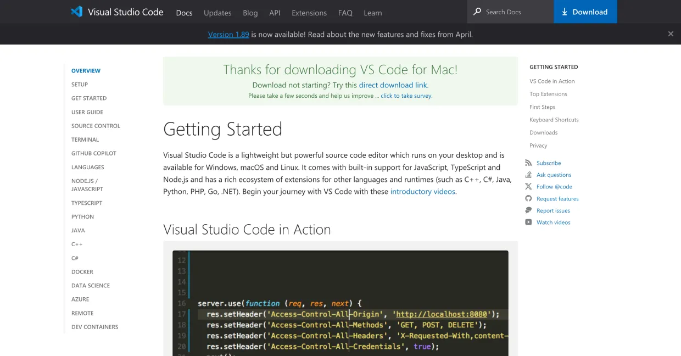Open the Data Science sidebar section
The width and height of the screenshot is (681, 356).
[91, 286]
